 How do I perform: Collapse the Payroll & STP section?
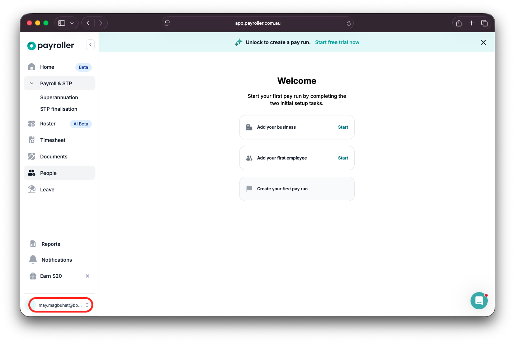tap(32, 84)
